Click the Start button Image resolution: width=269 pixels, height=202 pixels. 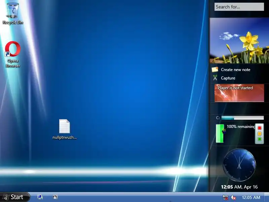click(15, 197)
